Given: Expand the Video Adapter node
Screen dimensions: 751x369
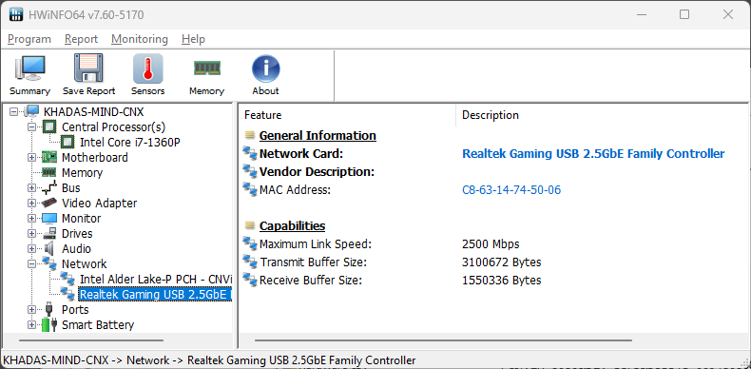Looking at the screenshot, I should 31,204.
